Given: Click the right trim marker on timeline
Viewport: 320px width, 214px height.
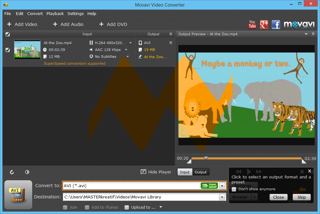Looking at the screenshot, I should (304, 162).
